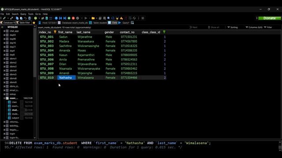Open the session manager plug icon
The height and width of the screenshot is (158, 282).
tap(4, 18)
